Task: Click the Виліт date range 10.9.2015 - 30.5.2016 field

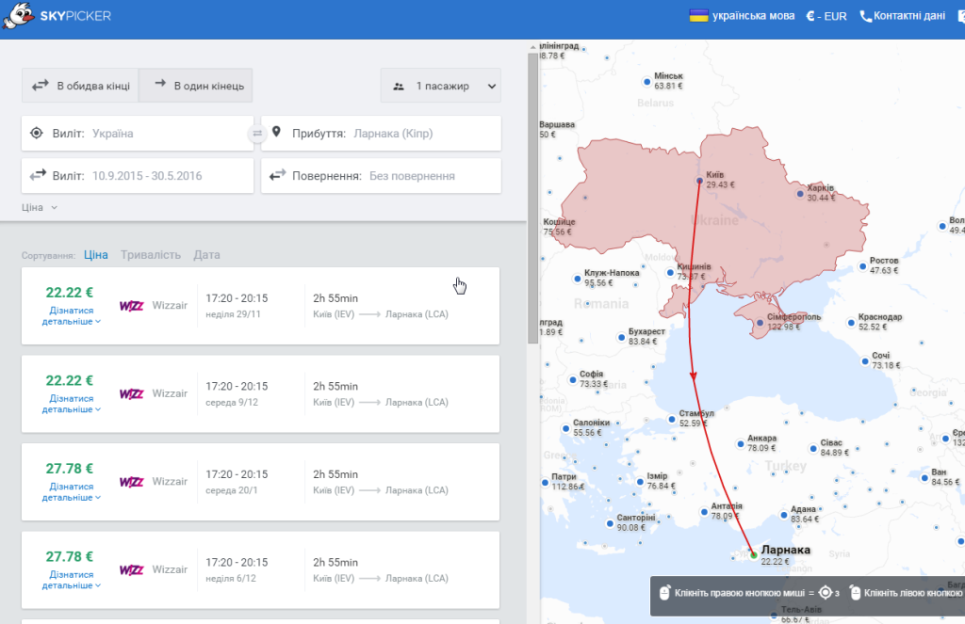Action: click(x=138, y=176)
